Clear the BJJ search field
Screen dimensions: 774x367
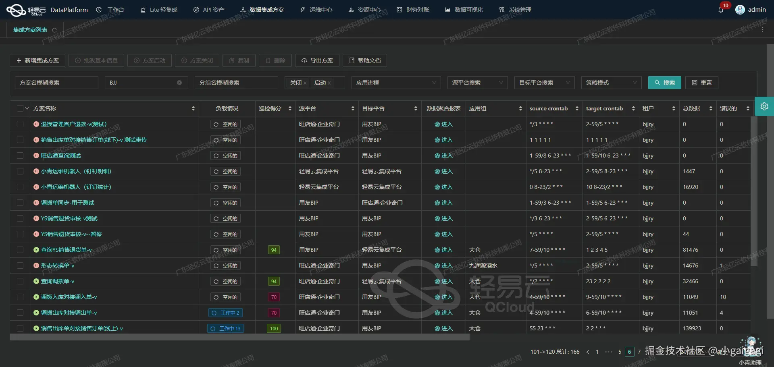pos(179,83)
